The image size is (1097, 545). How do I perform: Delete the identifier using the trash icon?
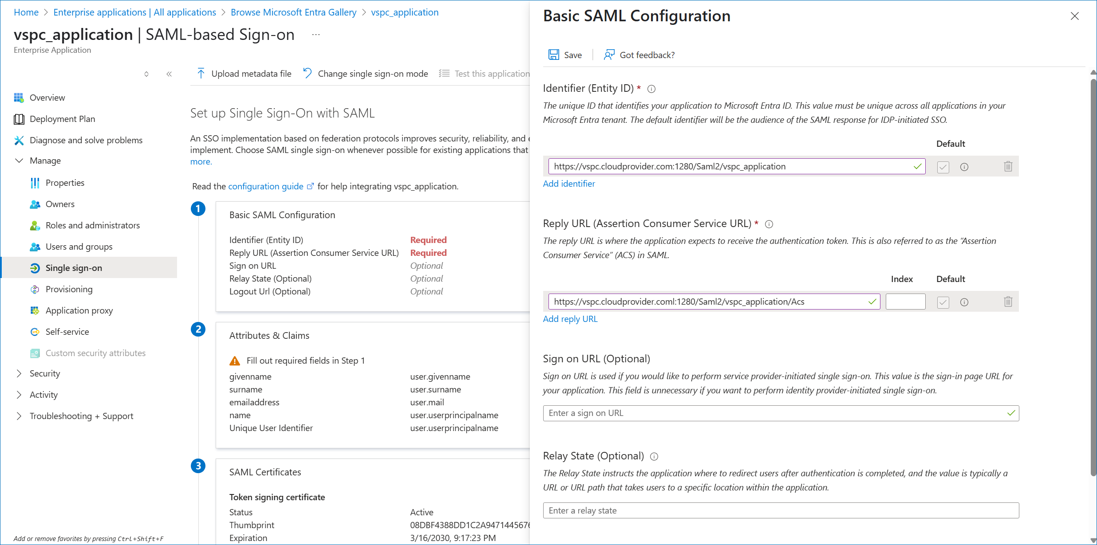pos(1008,166)
